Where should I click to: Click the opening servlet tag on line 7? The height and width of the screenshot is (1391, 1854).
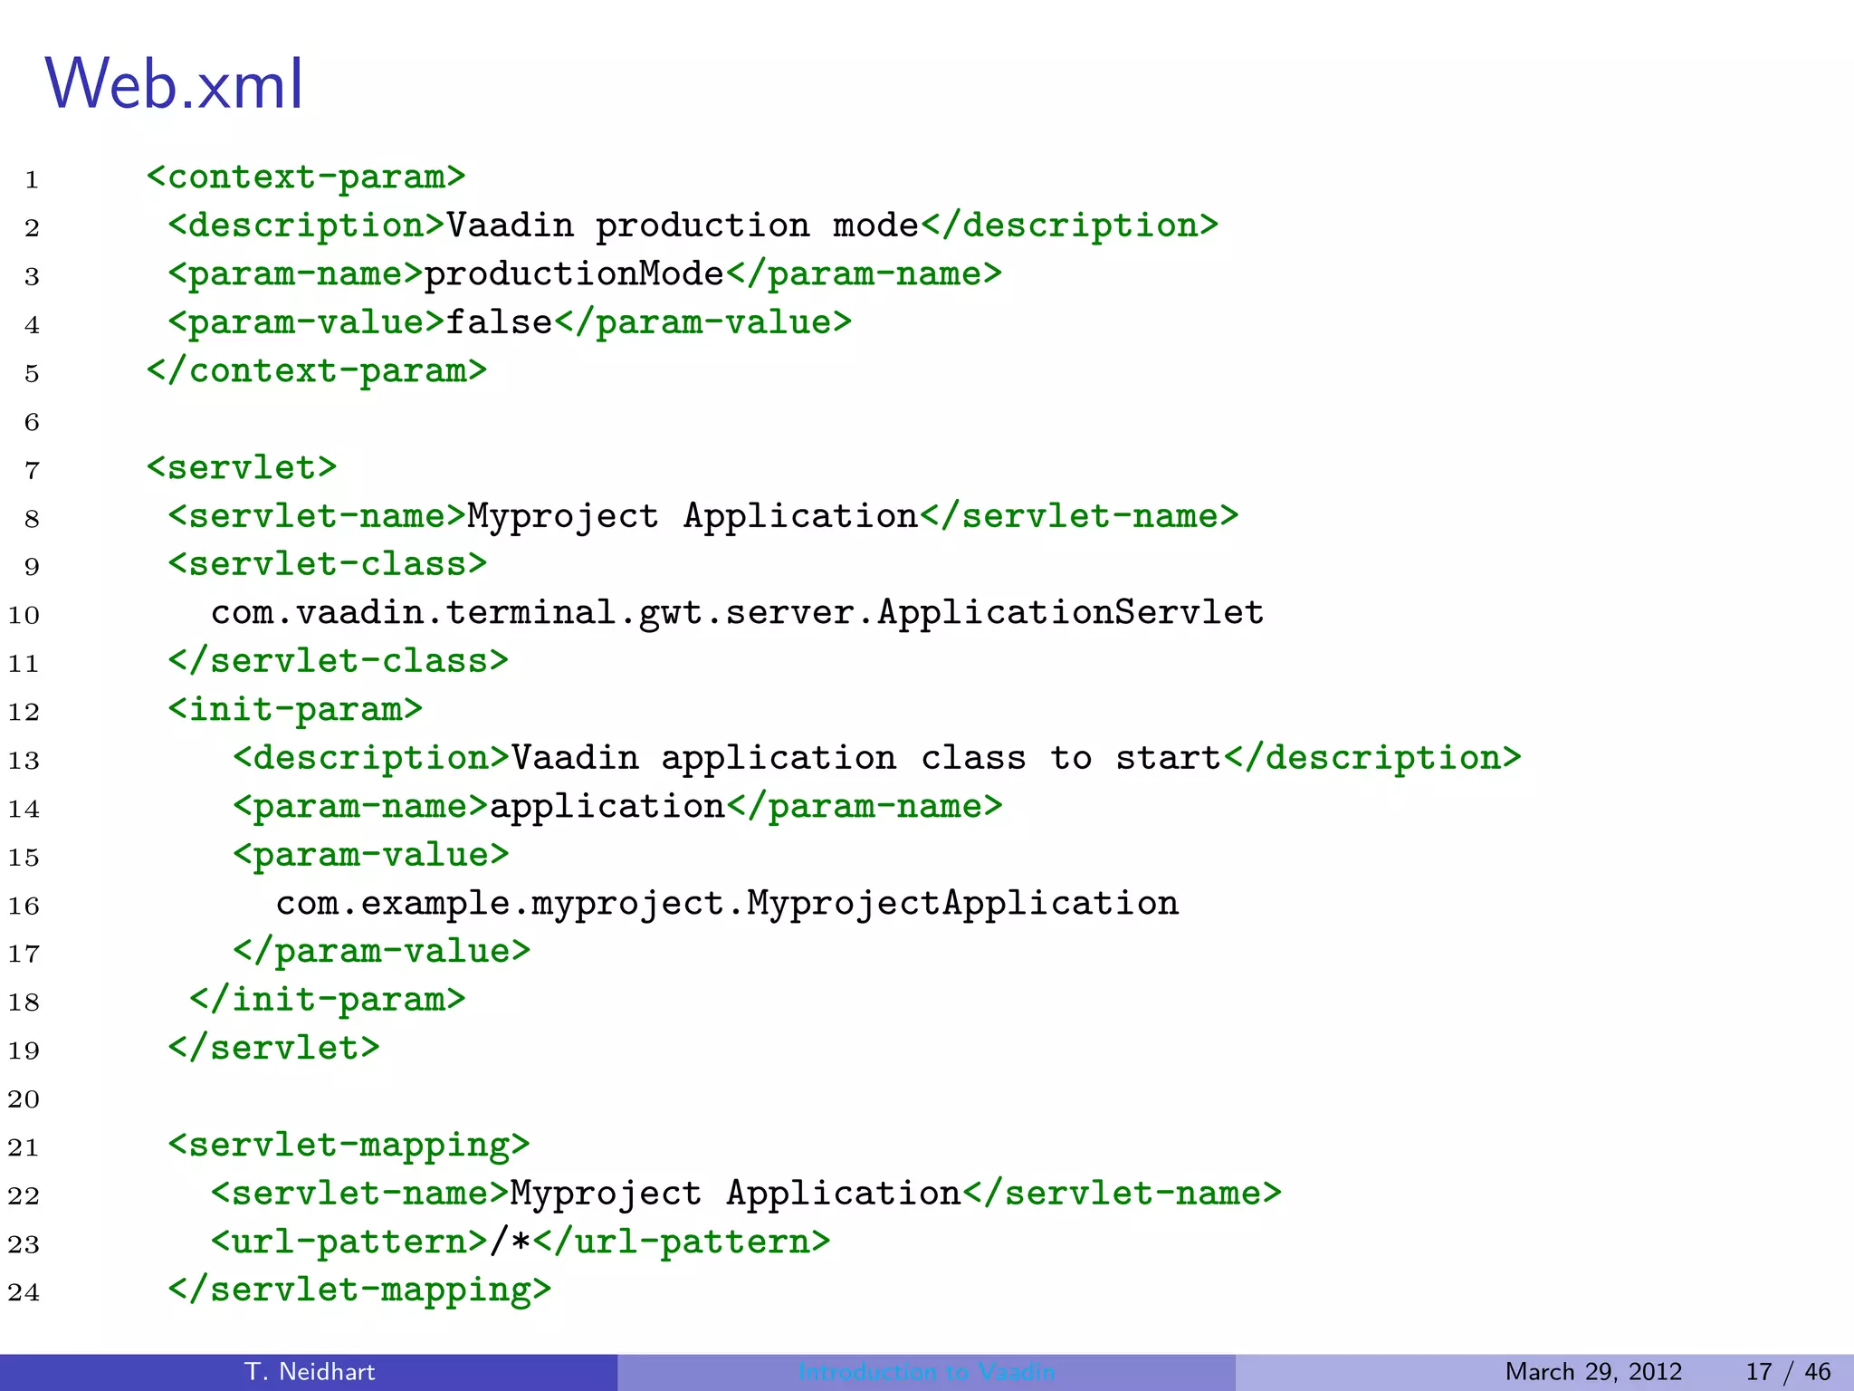[x=242, y=467]
